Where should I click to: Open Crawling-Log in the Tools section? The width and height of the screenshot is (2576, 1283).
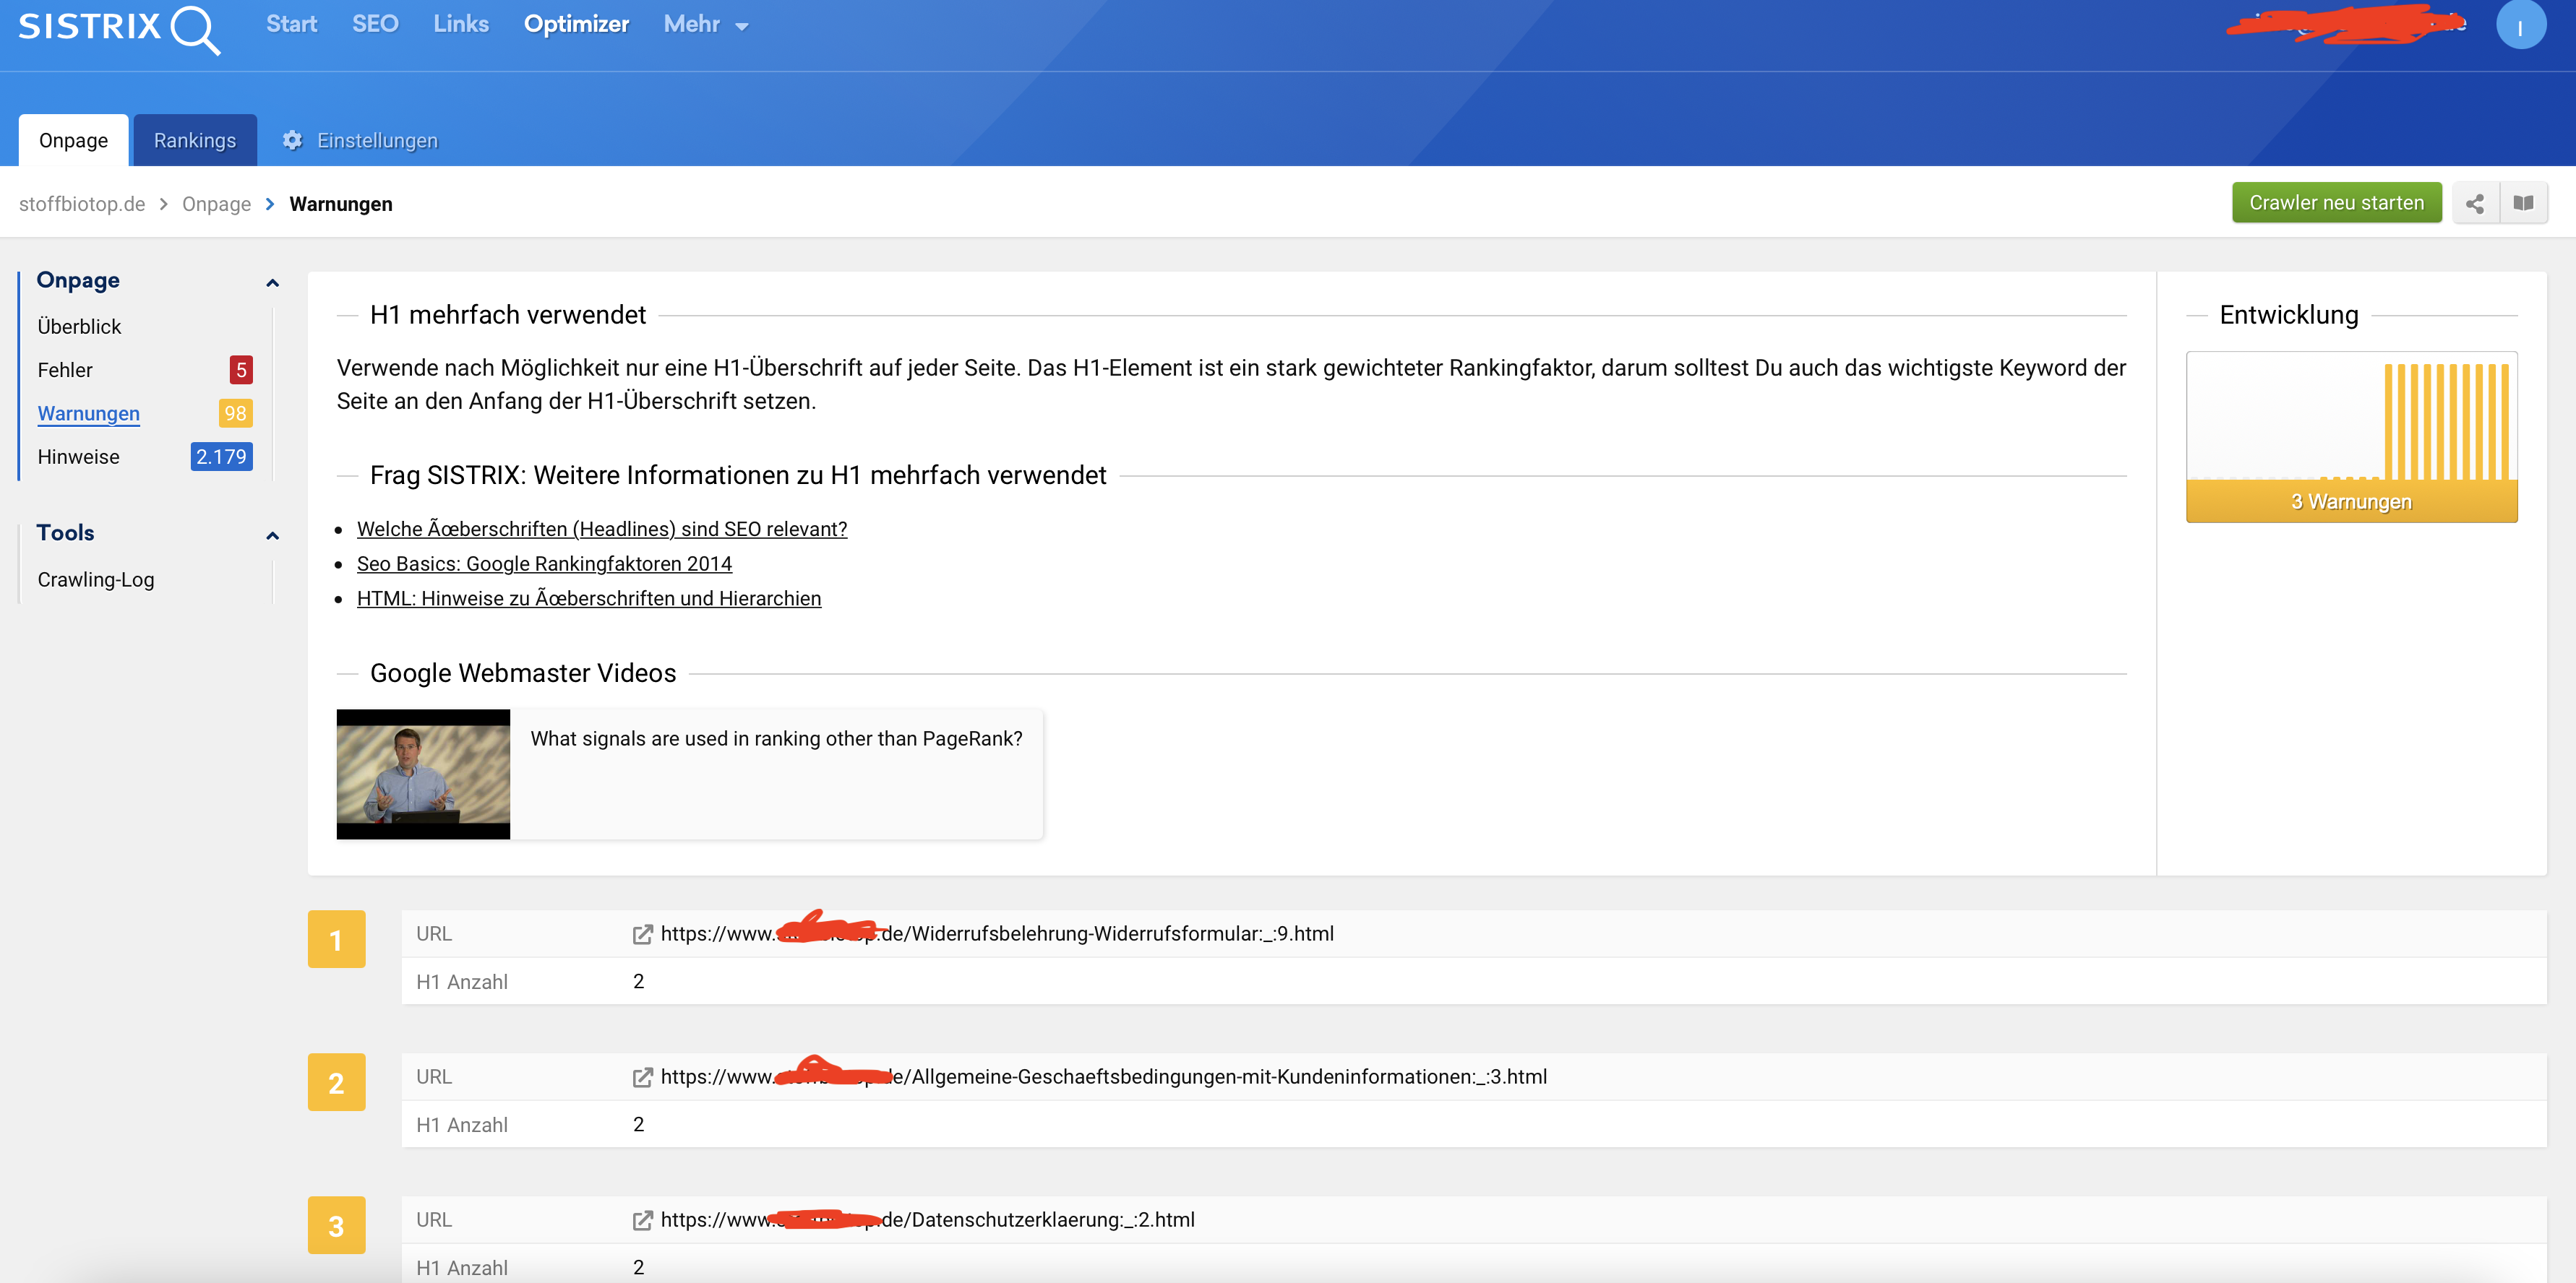(96, 579)
